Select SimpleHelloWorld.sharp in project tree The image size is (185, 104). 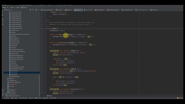click(17, 69)
